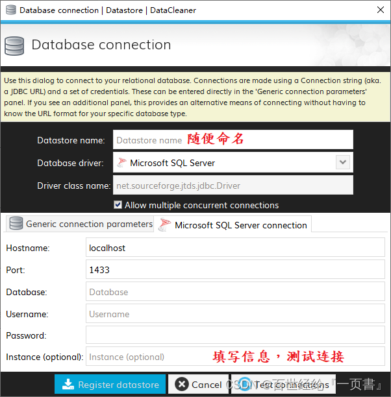391x397 pixels.
Task: Focus the Port field containing 1433
Action: coord(235,269)
